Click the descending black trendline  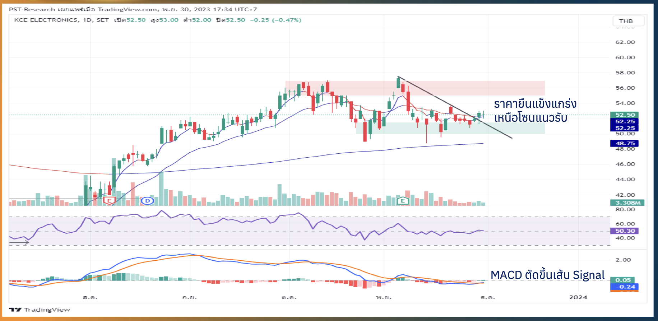pyautogui.click(x=455, y=107)
